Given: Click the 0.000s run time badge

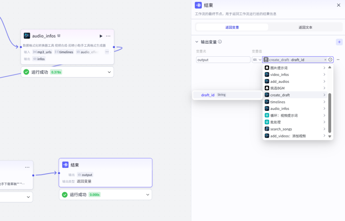Looking at the screenshot, I should click(x=95, y=195).
